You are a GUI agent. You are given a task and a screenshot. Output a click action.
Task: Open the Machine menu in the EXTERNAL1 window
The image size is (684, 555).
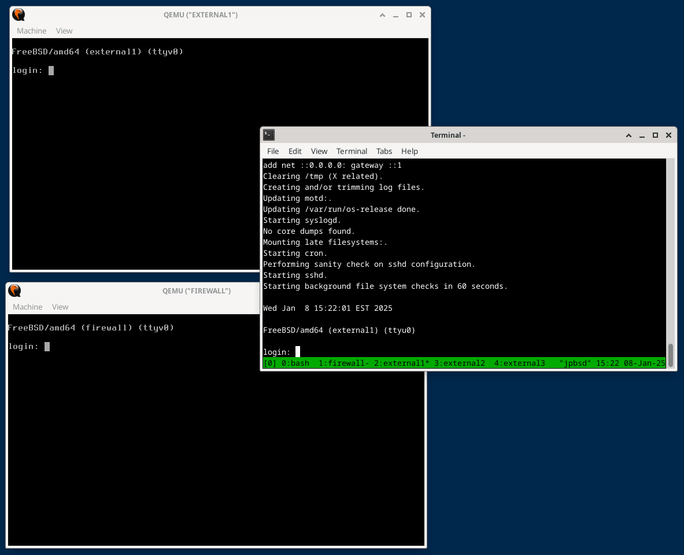(31, 31)
